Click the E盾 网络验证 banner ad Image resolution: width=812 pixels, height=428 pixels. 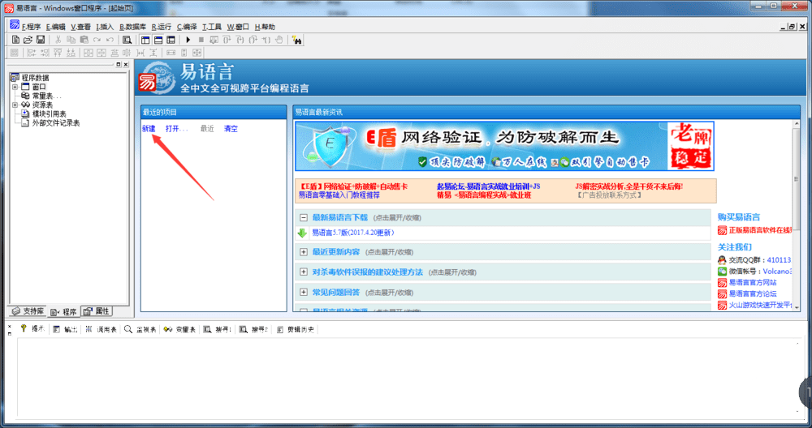(x=504, y=146)
